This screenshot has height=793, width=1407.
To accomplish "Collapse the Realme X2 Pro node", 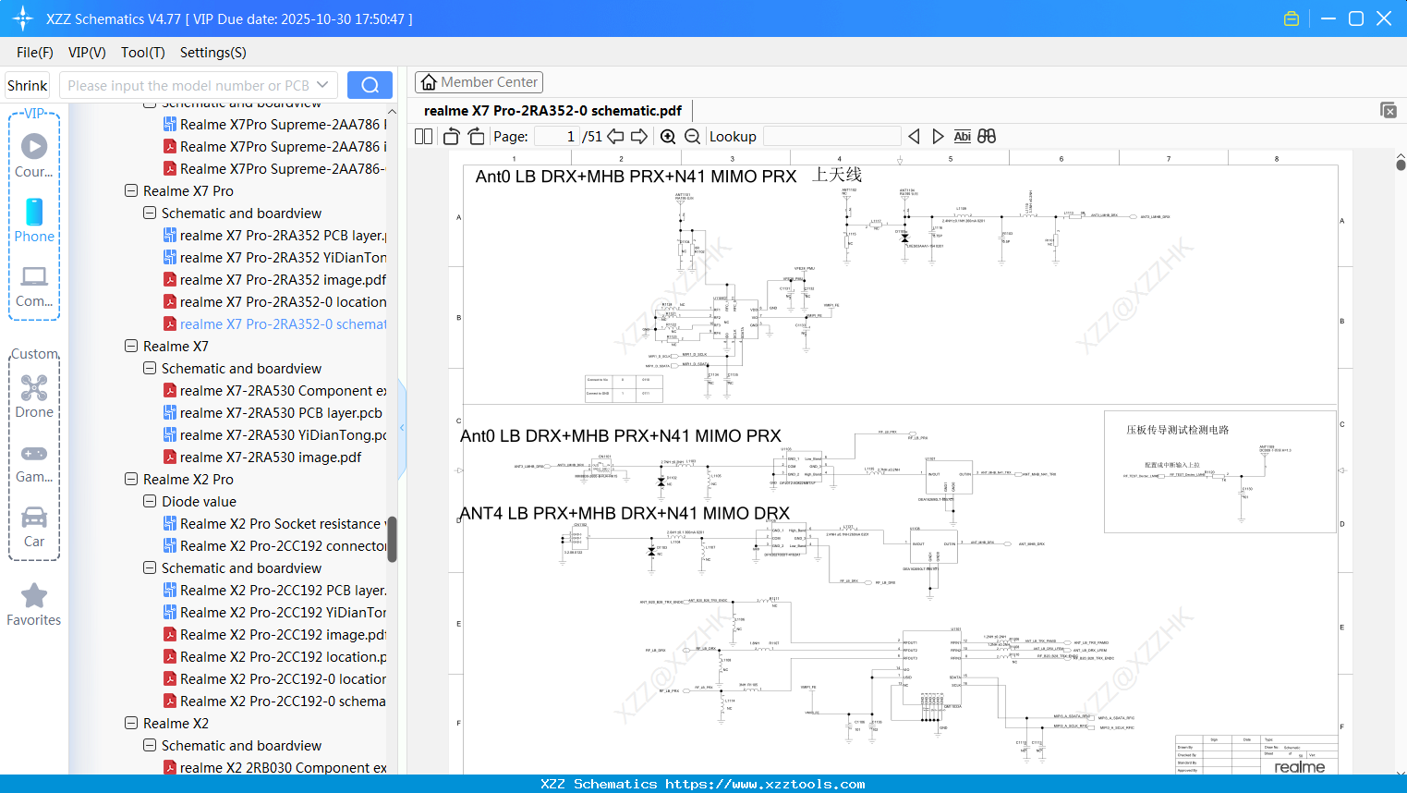I will point(131,480).
